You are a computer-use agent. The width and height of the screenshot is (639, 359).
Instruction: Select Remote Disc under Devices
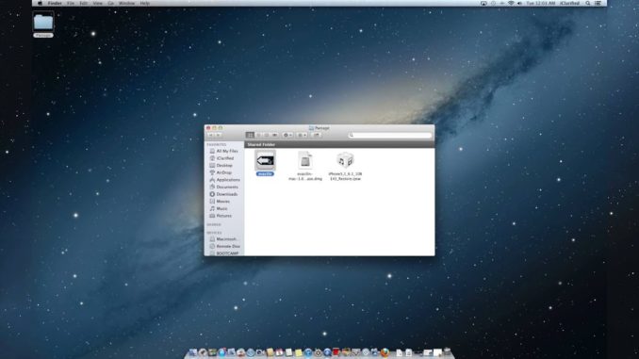(x=223, y=247)
